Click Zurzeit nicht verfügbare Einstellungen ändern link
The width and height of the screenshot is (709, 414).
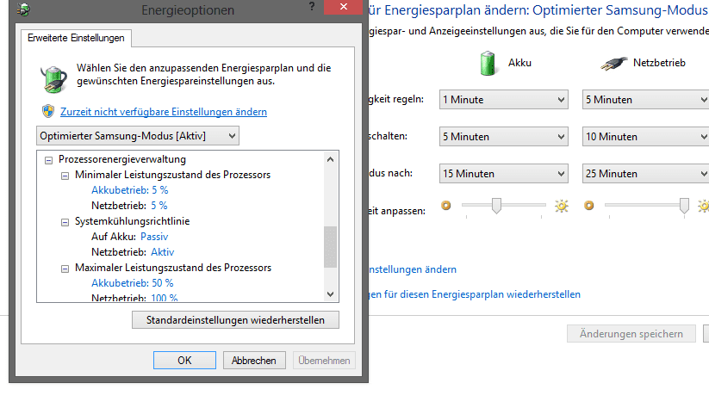164,112
